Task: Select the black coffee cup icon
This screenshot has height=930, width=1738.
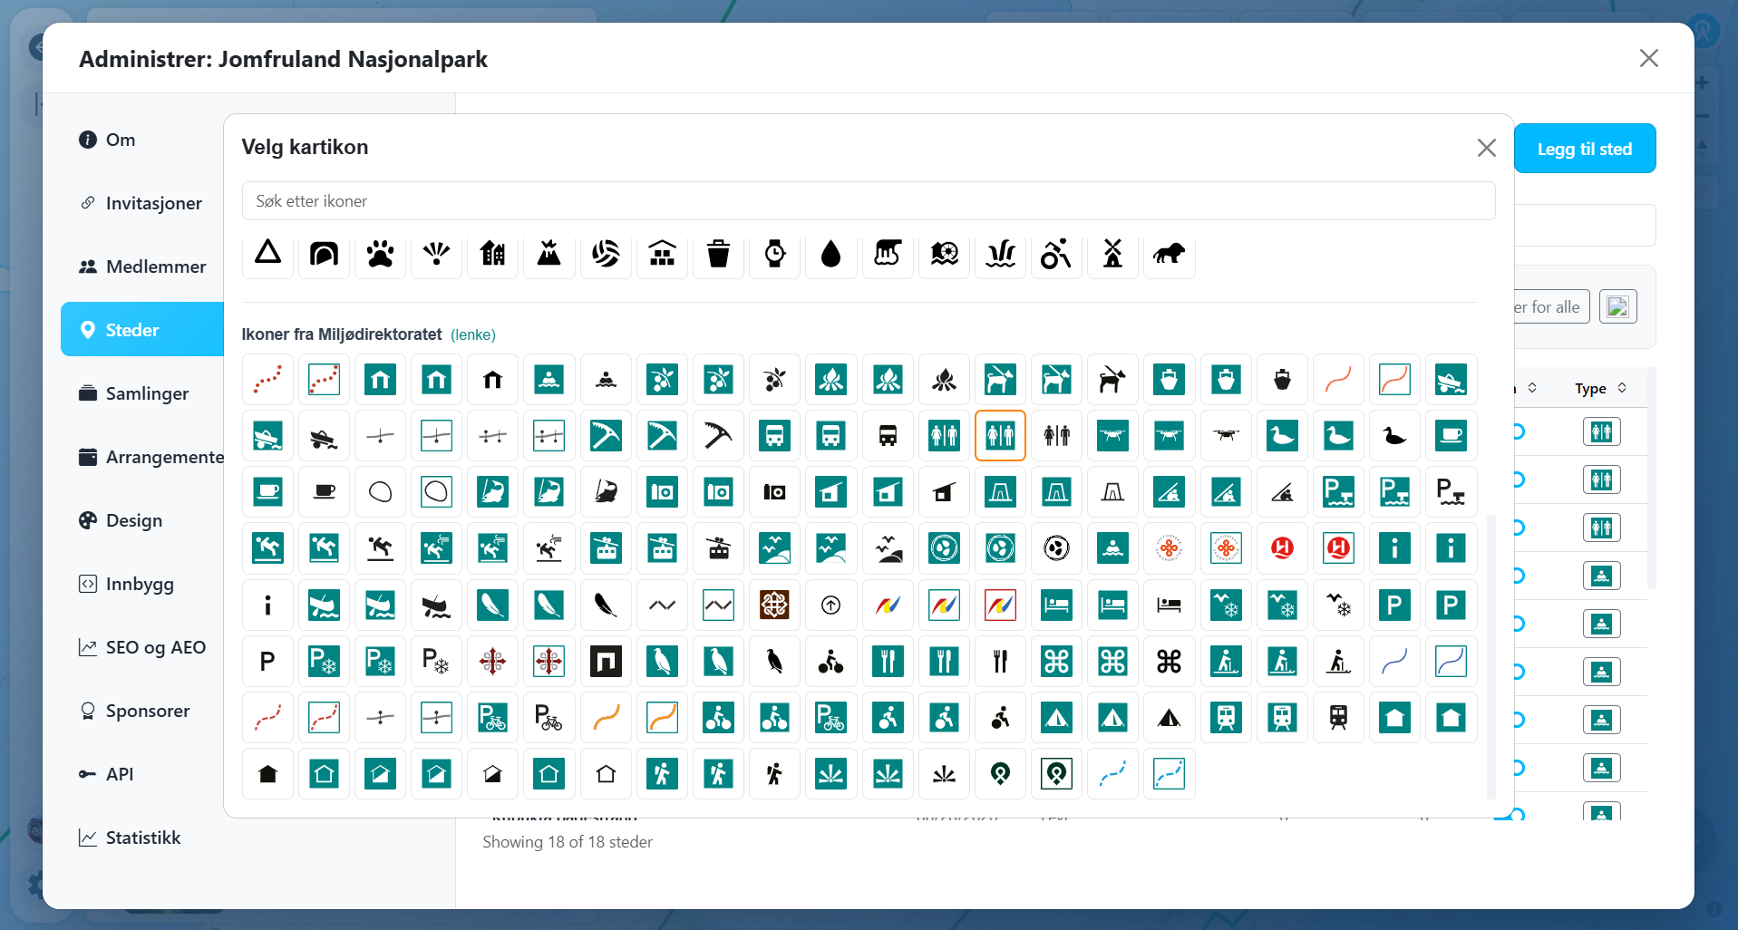Action: pyautogui.click(x=324, y=492)
